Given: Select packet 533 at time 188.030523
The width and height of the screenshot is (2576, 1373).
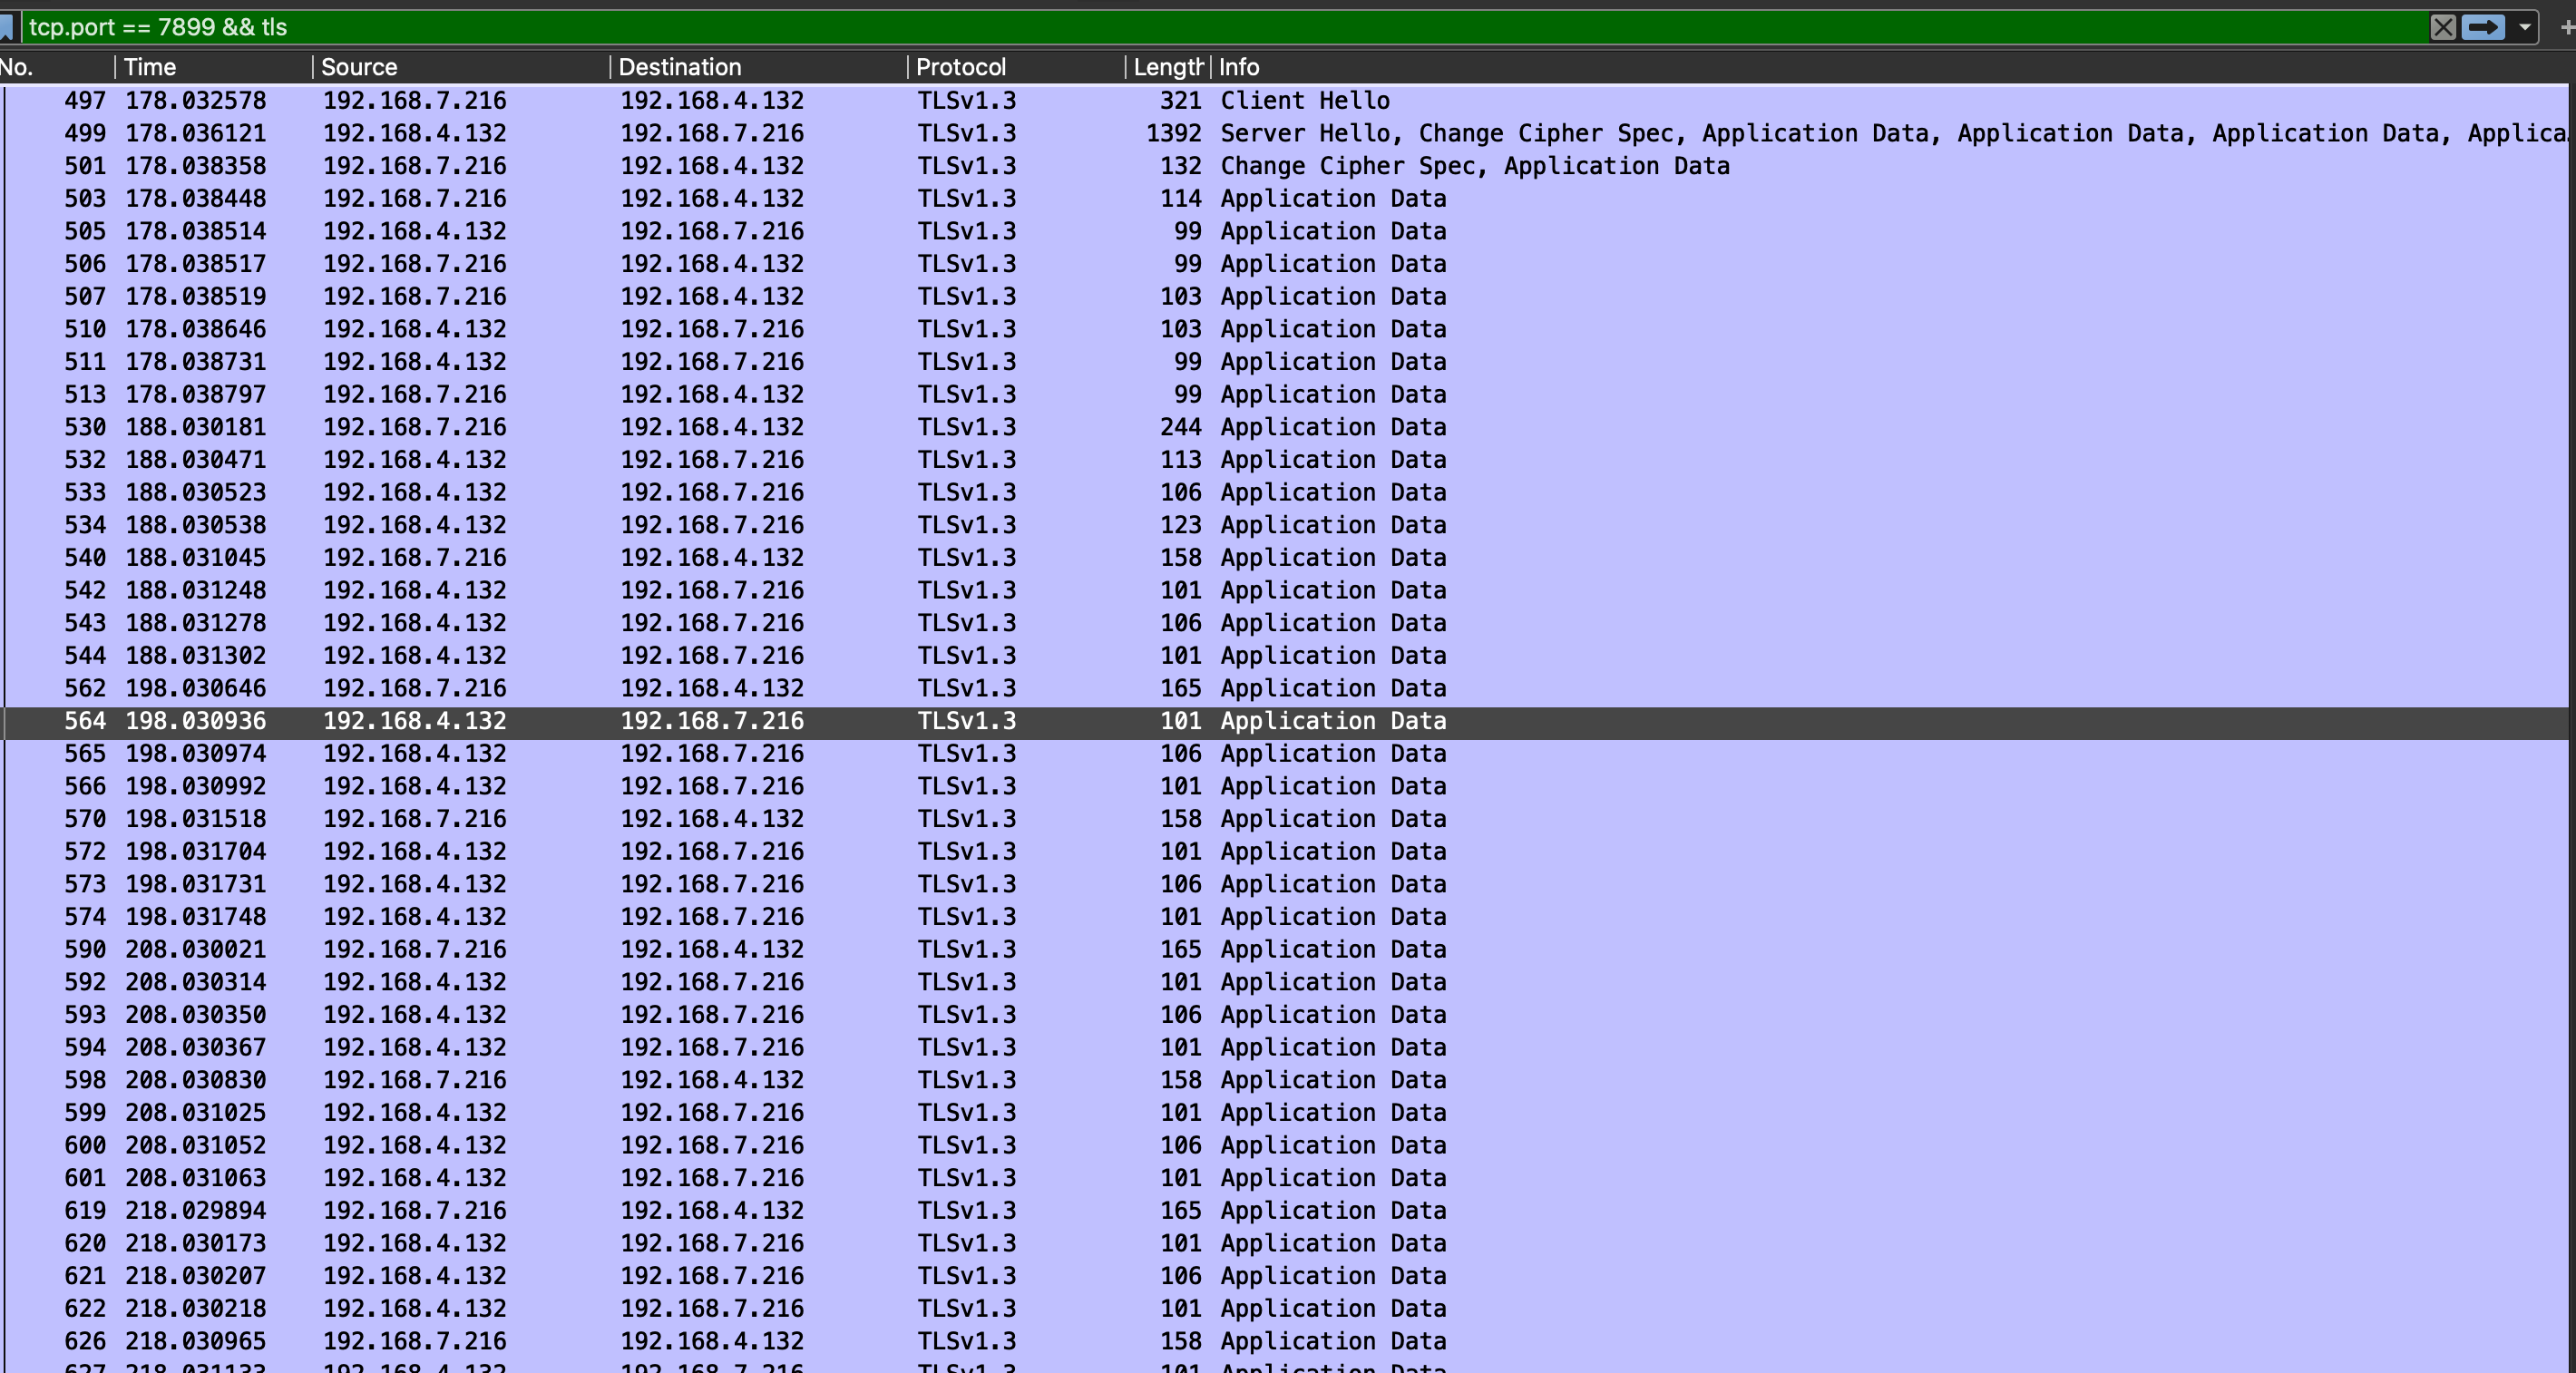Looking at the screenshot, I should 1286,492.
